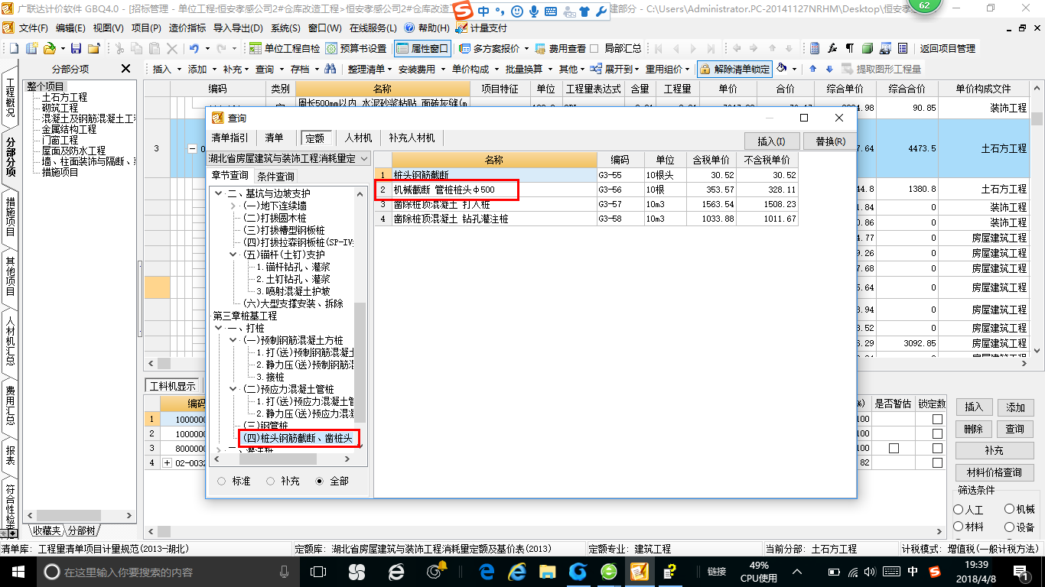Open the 湖北省房屋建筑与装饰工程 quota library dropdown
Viewport: 1045px width, 587px height.
click(x=363, y=158)
